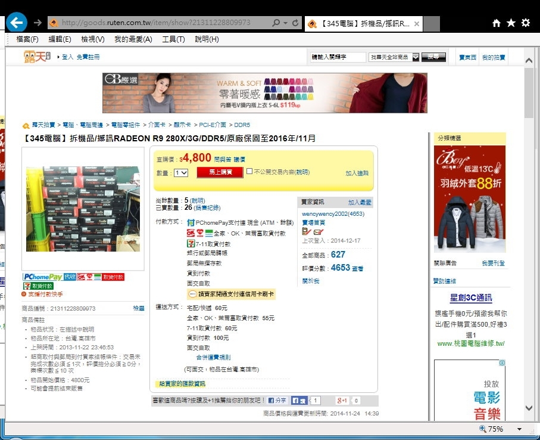Open seller wencywency2002(4653) profile link
The image size is (540, 440).
[x=333, y=214]
